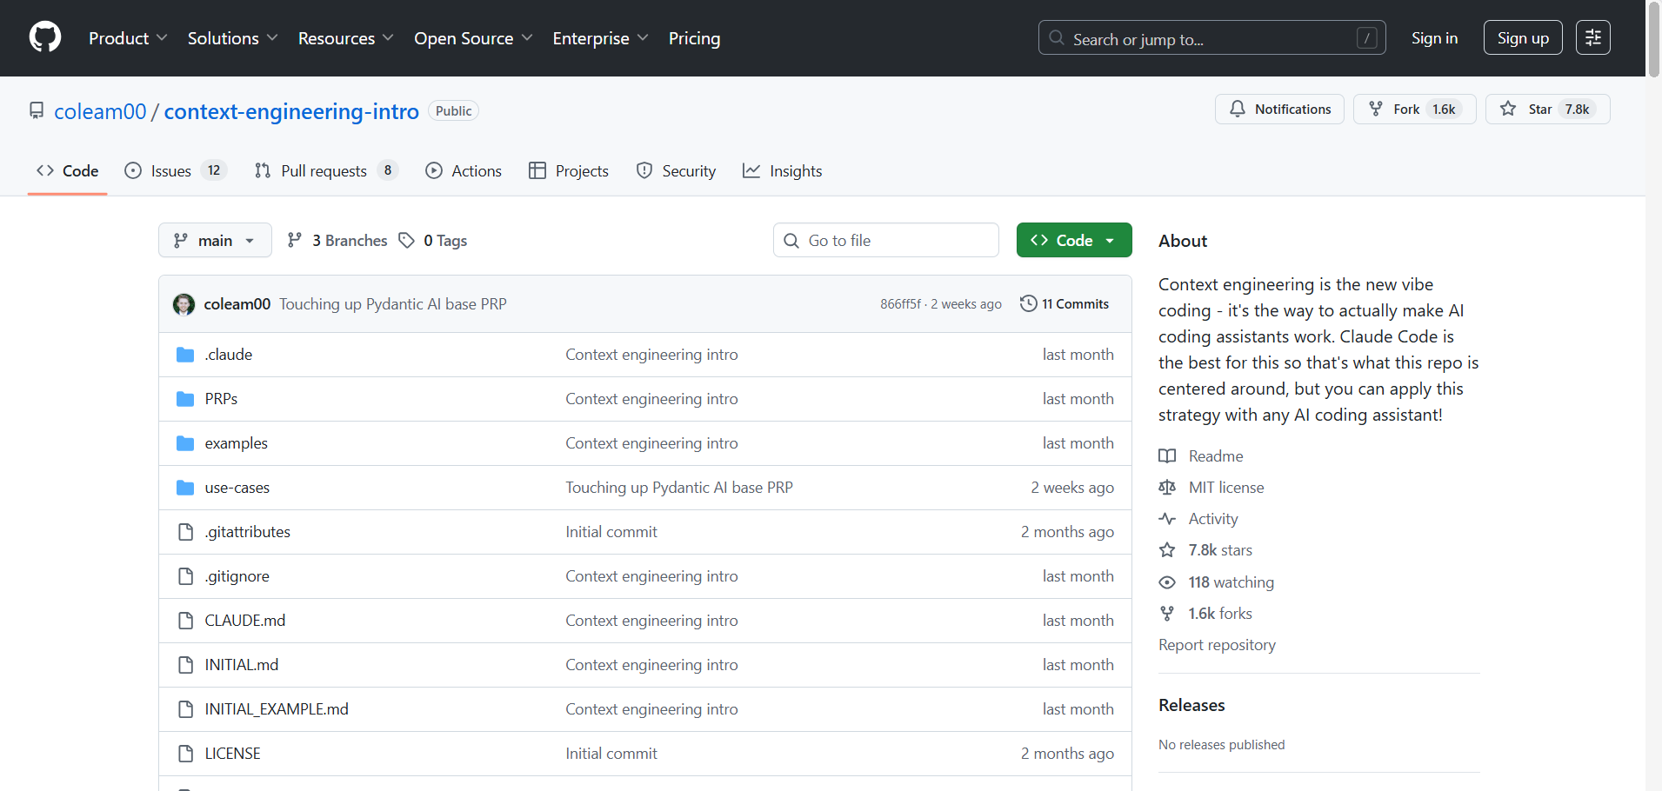Click the MIT license scale icon
This screenshot has width=1662, height=791.
click(x=1167, y=488)
